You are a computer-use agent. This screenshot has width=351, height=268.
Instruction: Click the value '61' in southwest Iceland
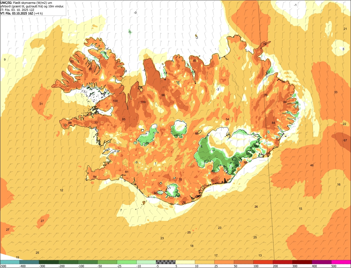click(x=127, y=172)
